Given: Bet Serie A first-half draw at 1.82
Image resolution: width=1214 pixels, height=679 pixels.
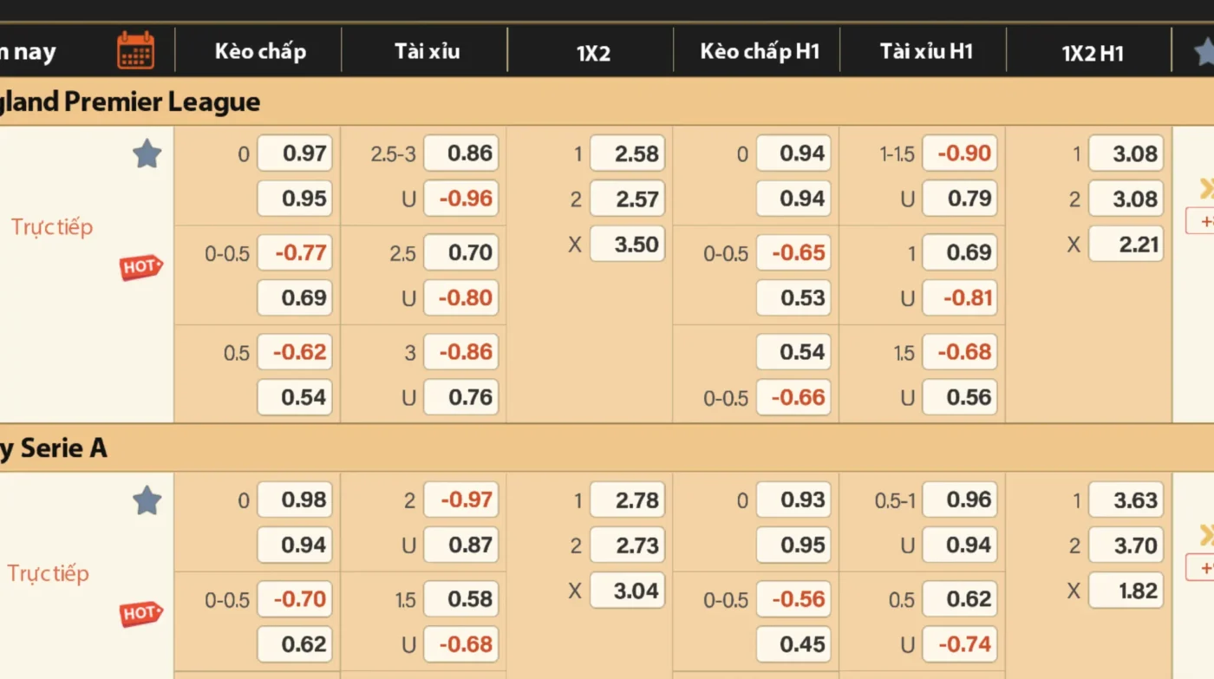Looking at the screenshot, I should click(1126, 590).
